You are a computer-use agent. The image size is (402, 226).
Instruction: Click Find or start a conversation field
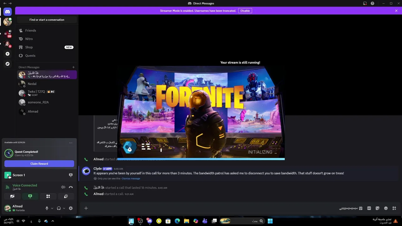click(x=47, y=20)
